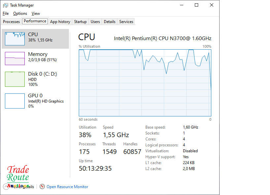This screenshot has width=270, height=195.
Task: Select the Disk 0 mini graph thumbnail
Action: point(15,79)
